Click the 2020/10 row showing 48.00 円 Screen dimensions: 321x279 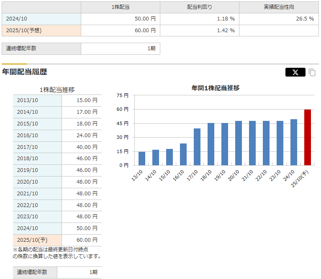pos(57,182)
